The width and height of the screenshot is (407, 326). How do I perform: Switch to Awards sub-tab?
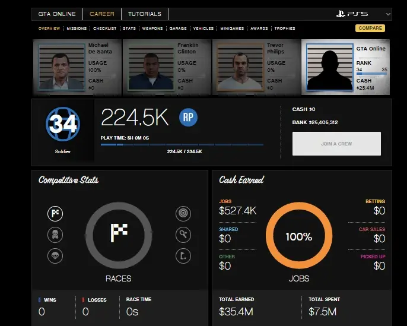[259, 29]
